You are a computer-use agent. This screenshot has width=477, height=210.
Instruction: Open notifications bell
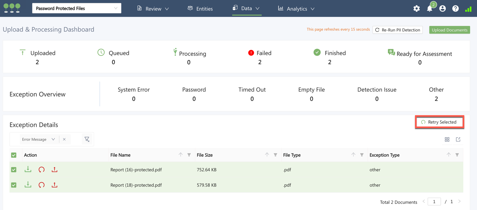click(429, 9)
